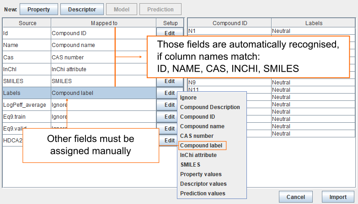This screenshot has width=358, height=204.
Task: Choose InChi attribute from the menu
Action: point(198,155)
